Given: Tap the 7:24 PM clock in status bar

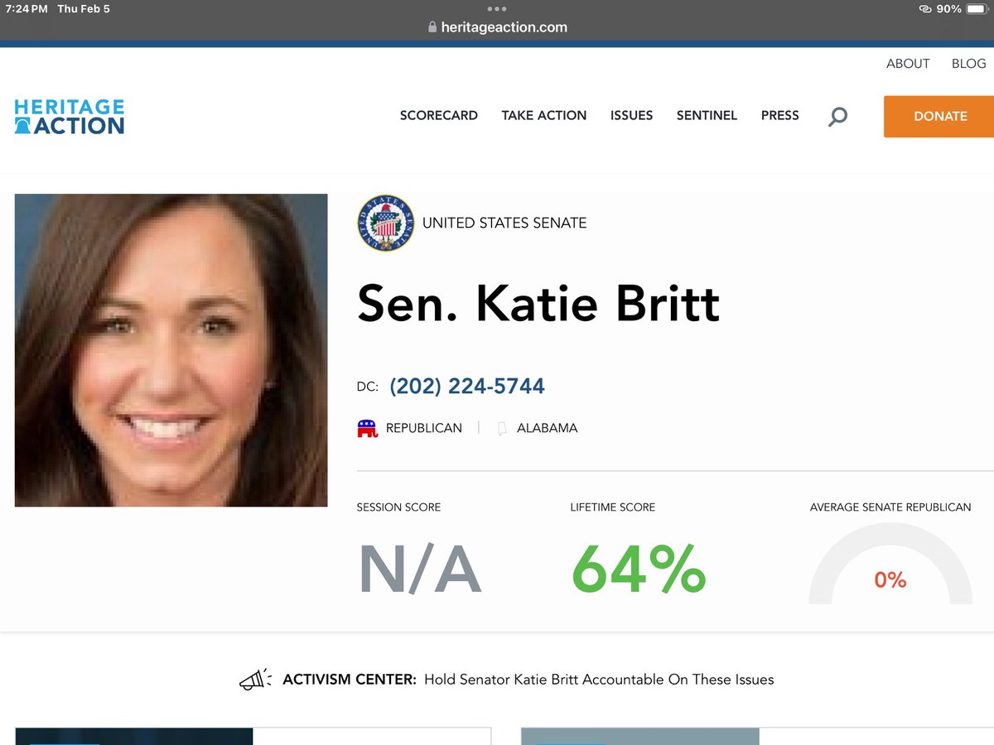Looking at the screenshot, I should coord(27,9).
